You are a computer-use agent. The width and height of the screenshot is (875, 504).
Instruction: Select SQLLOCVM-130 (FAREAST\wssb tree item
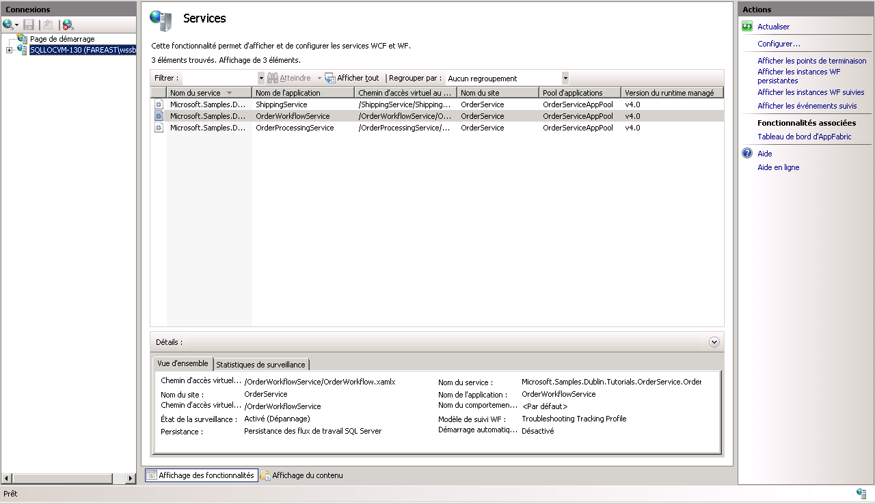83,50
